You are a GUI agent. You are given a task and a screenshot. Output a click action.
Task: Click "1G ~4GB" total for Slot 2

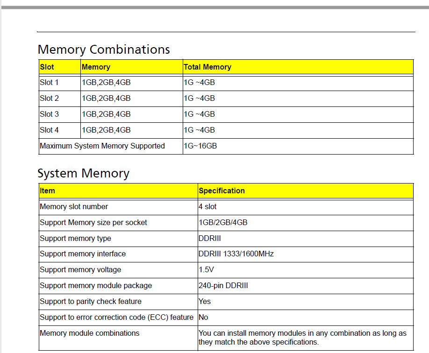pyautogui.click(x=199, y=99)
